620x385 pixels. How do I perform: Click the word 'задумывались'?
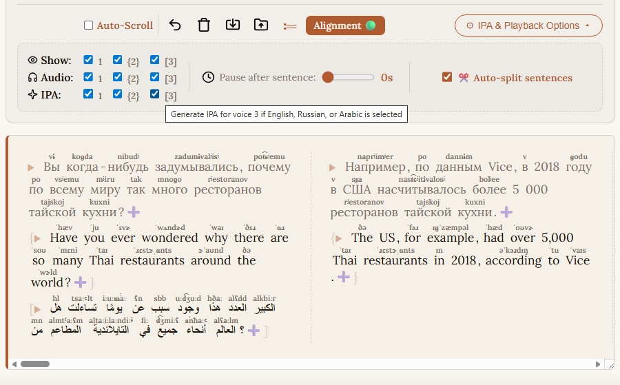pyautogui.click(x=196, y=167)
